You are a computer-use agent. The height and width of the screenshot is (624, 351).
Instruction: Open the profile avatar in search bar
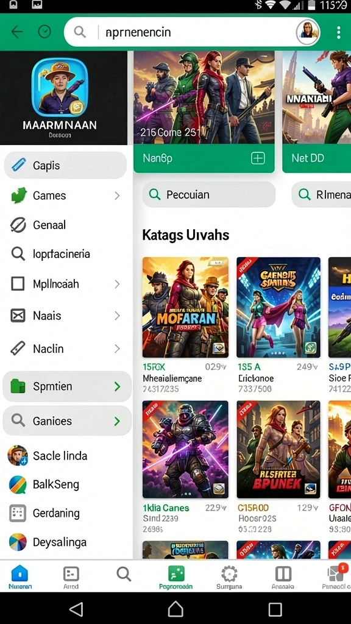point(308,32)
